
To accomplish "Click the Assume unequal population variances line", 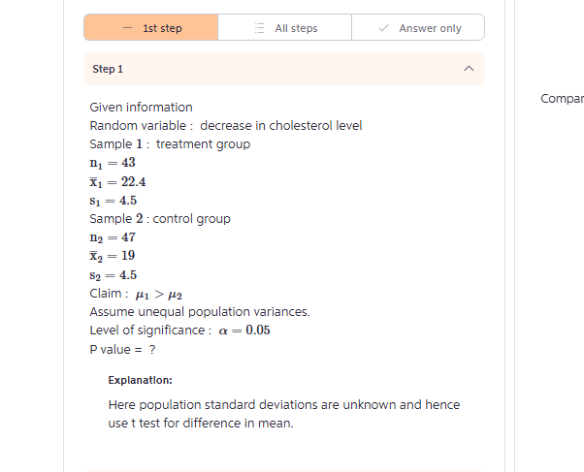I will (200, 311).
